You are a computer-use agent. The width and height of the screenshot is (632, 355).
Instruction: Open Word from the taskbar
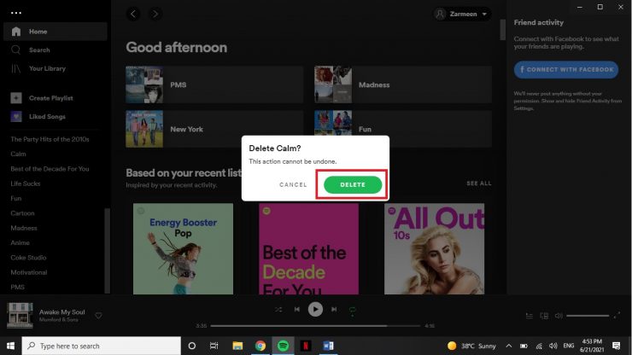[x=328, y=346]
